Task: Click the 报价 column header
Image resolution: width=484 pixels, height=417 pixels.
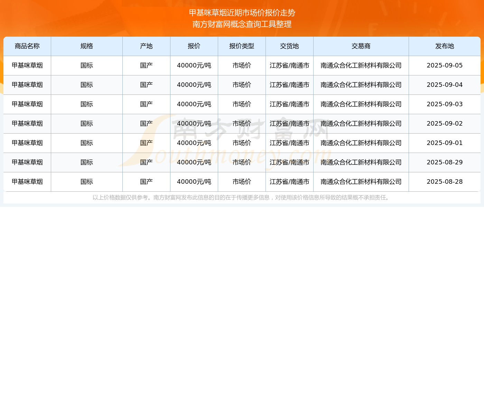Action: [x=194, y=46]
